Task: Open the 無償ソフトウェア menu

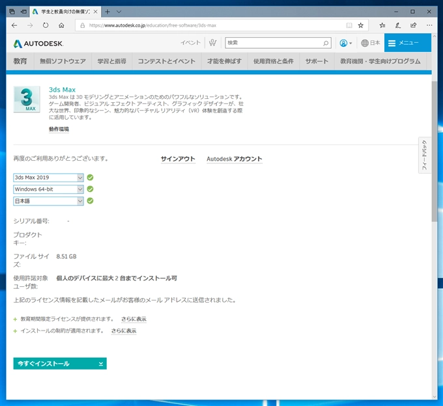Action: click(x=63, y=61)
